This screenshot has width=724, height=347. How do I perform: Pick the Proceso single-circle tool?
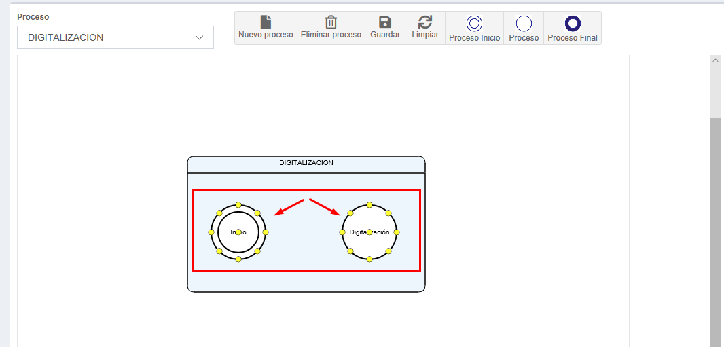click(x=524, y=24)
